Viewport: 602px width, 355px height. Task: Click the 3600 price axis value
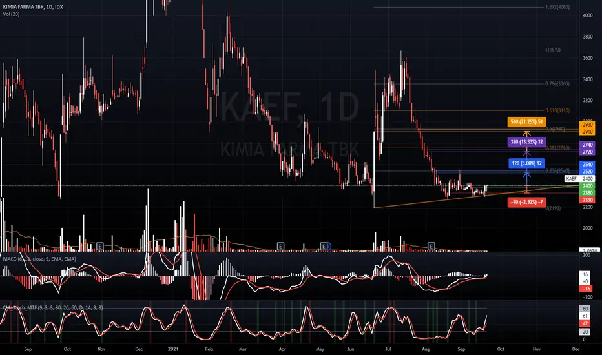click(587, 58)
